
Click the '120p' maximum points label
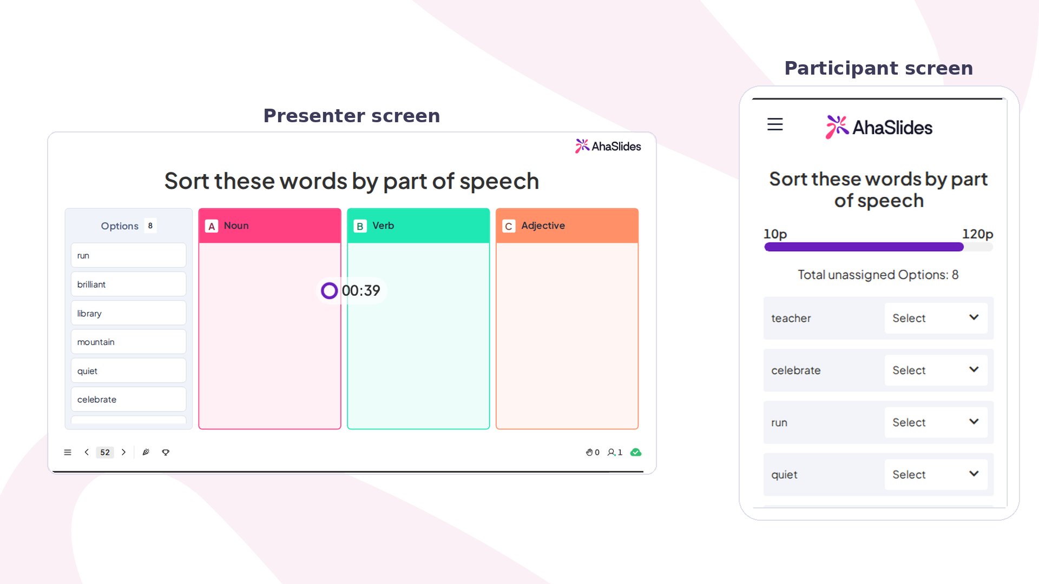point(977,234)
